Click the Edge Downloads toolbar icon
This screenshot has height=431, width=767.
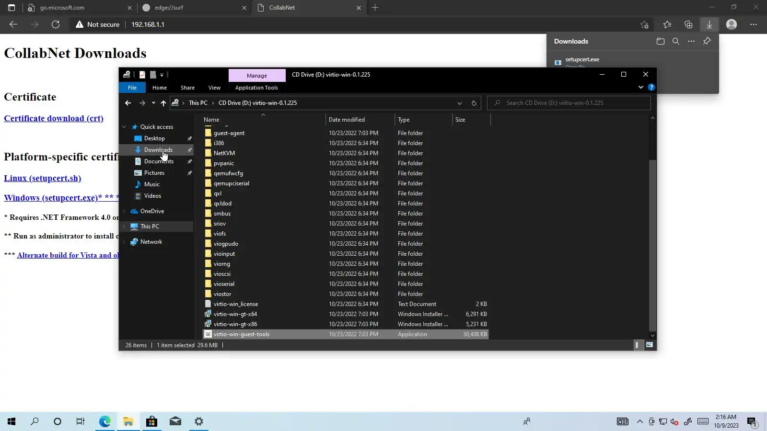pos(709,24)
